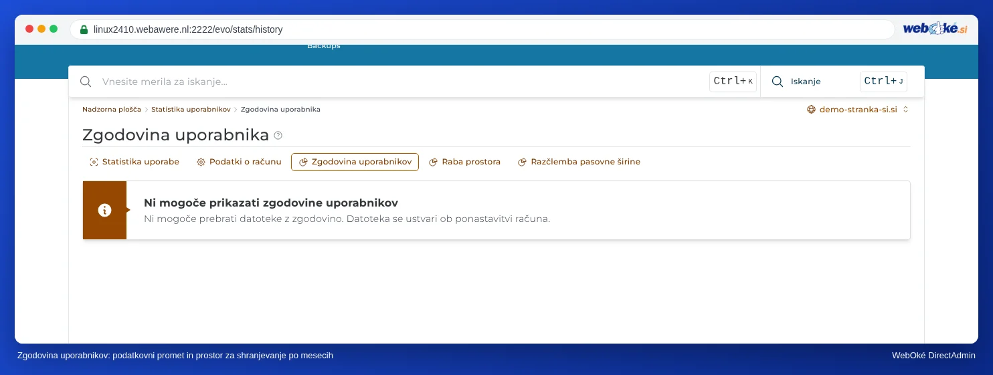The height and width of the screenshot is (375, 993).
Task: Click the Zgodovina uporabnika page title
Action: coord(175,134)
